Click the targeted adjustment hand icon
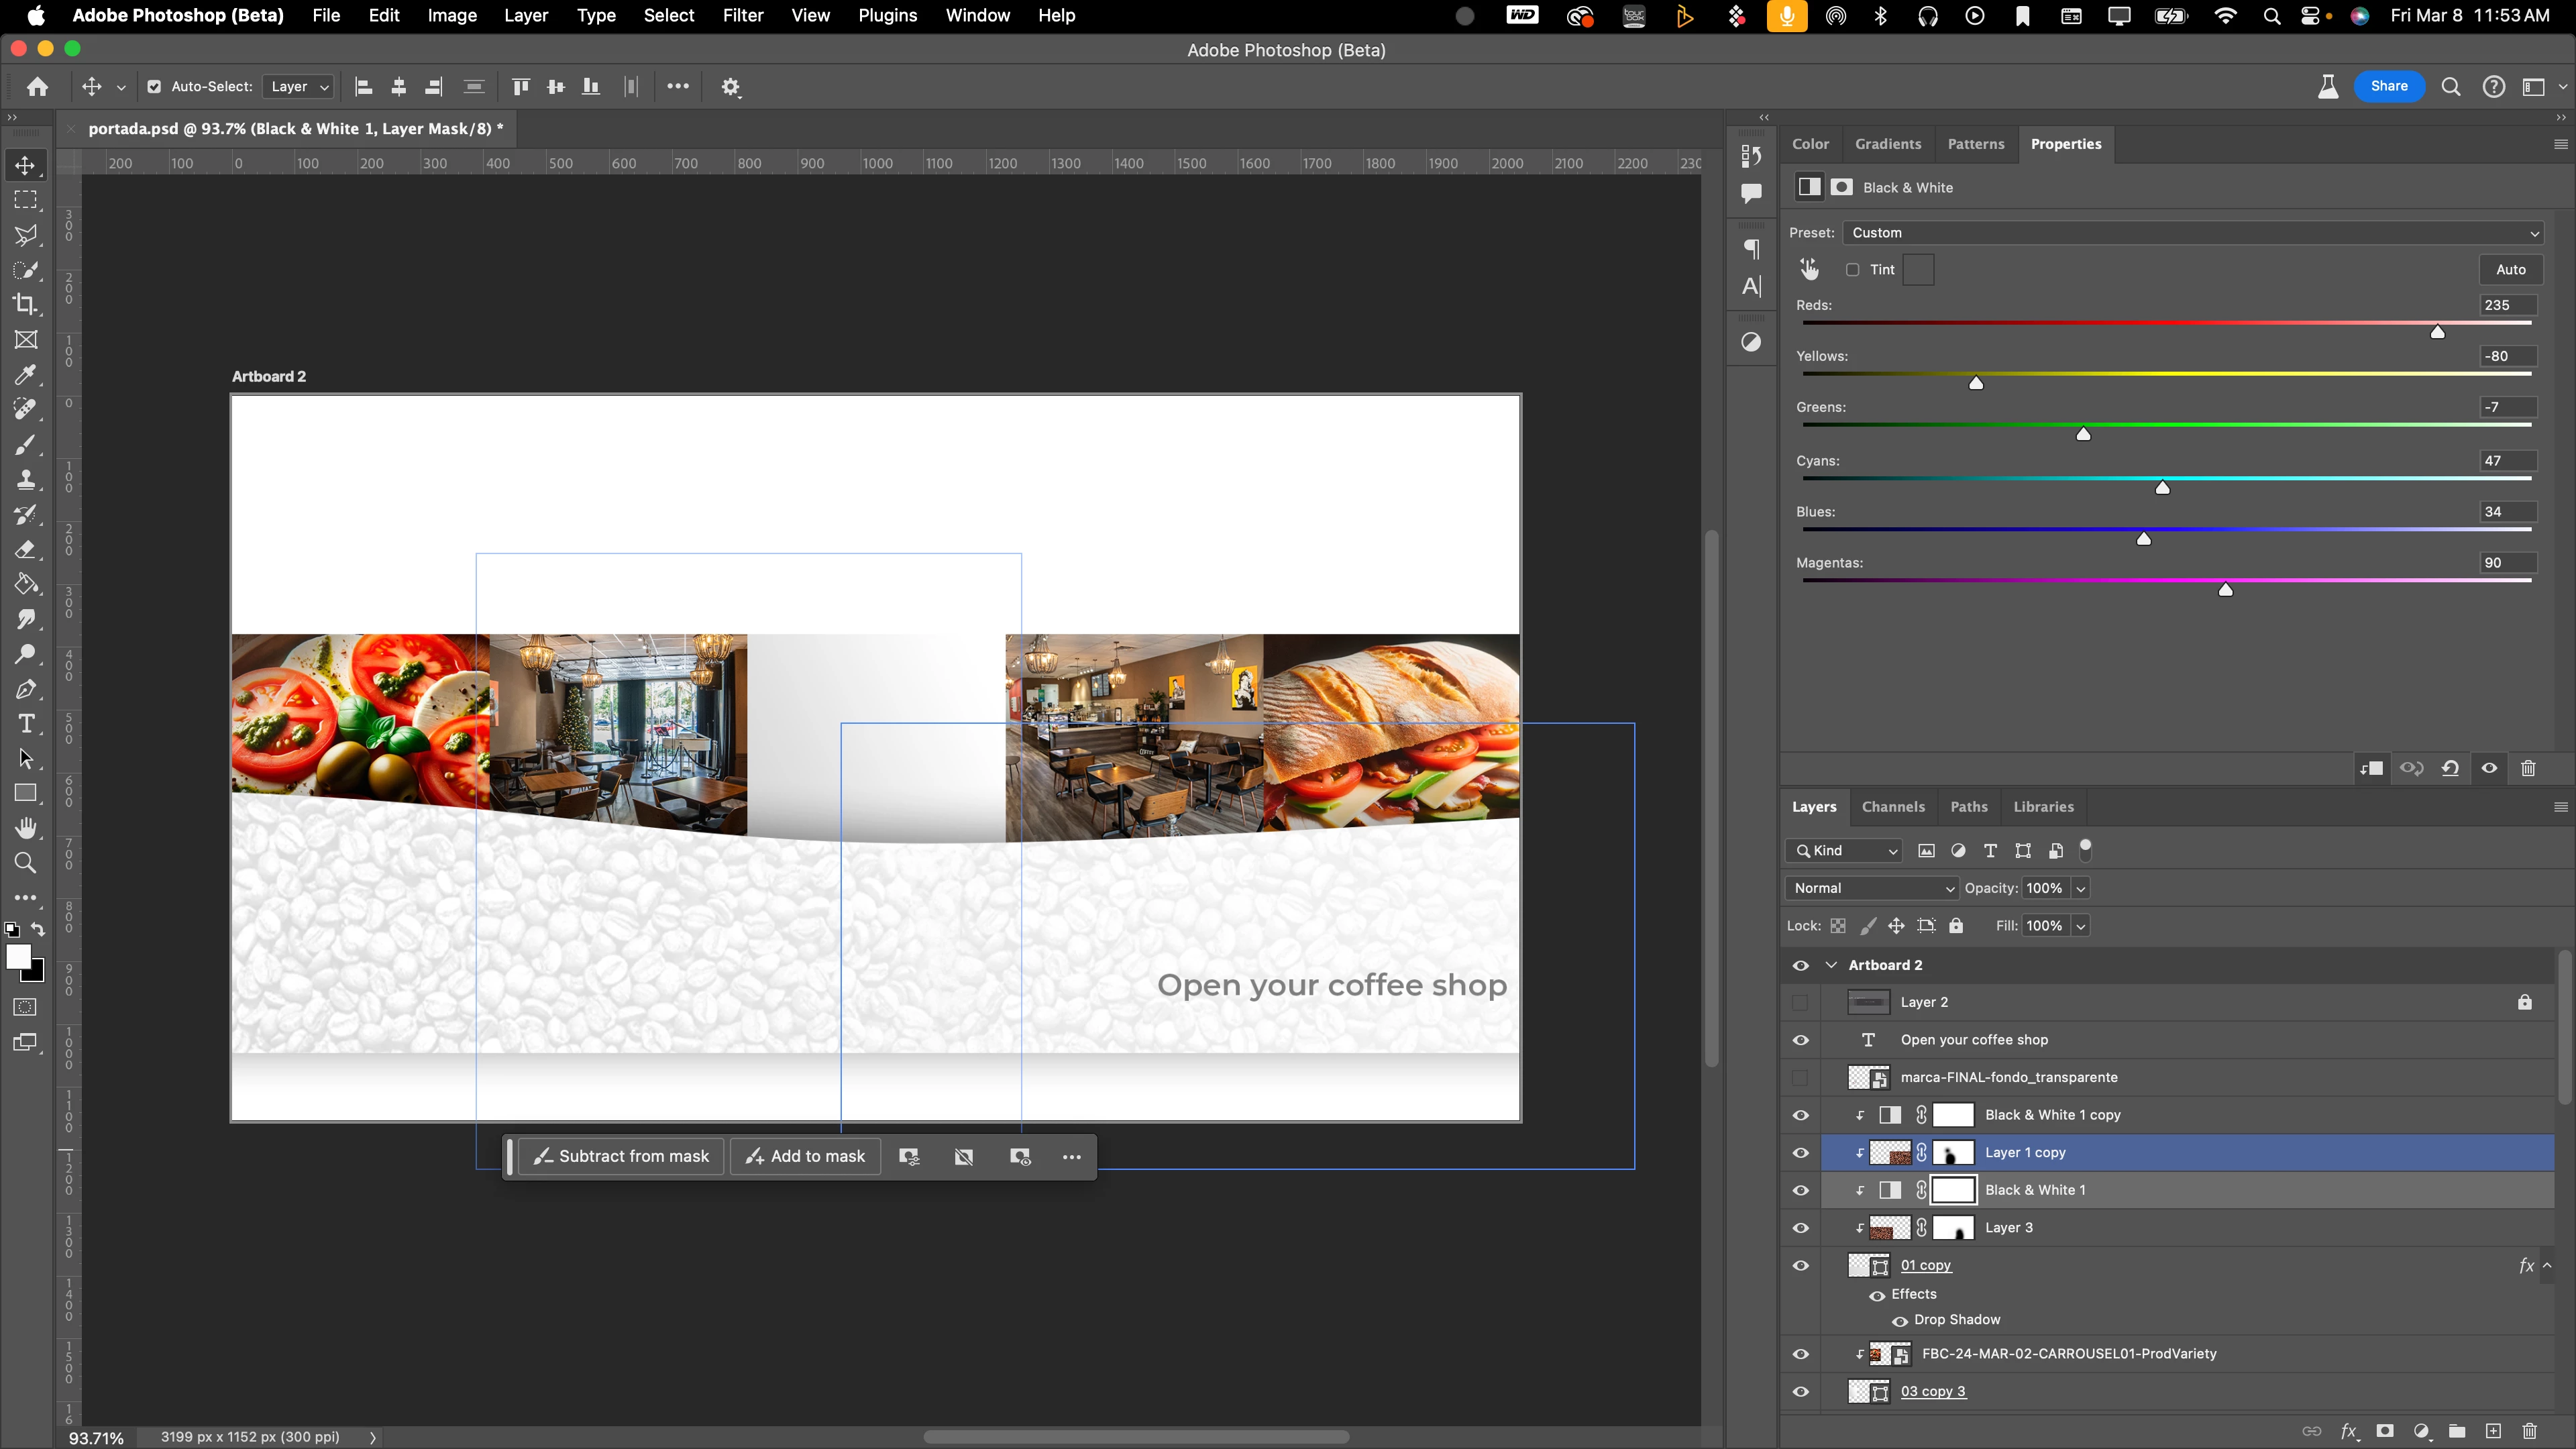The height and width of the screenshot is (1449, 2576). [x=1809, y=269]
